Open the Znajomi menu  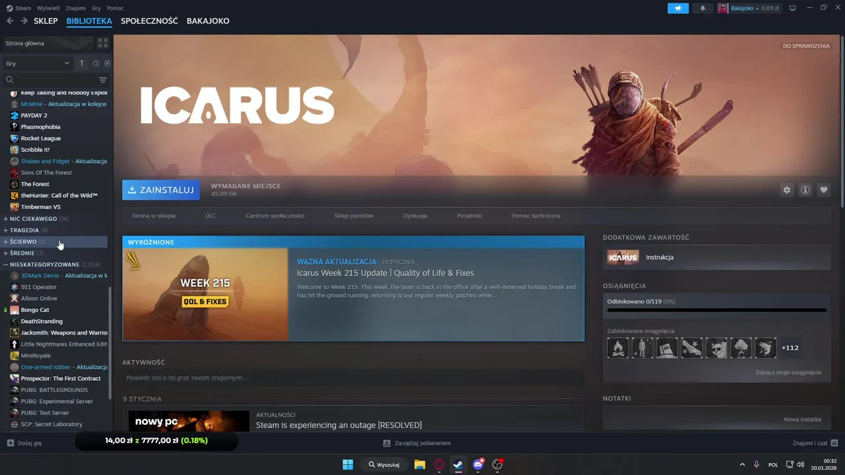click(x=75, y=8)
